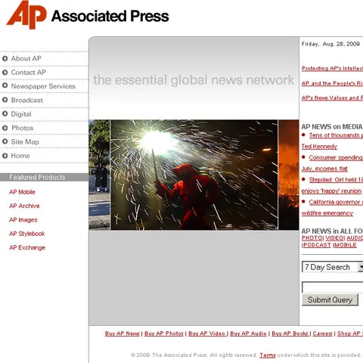Open the MOBILE format link

pos(345,245)
